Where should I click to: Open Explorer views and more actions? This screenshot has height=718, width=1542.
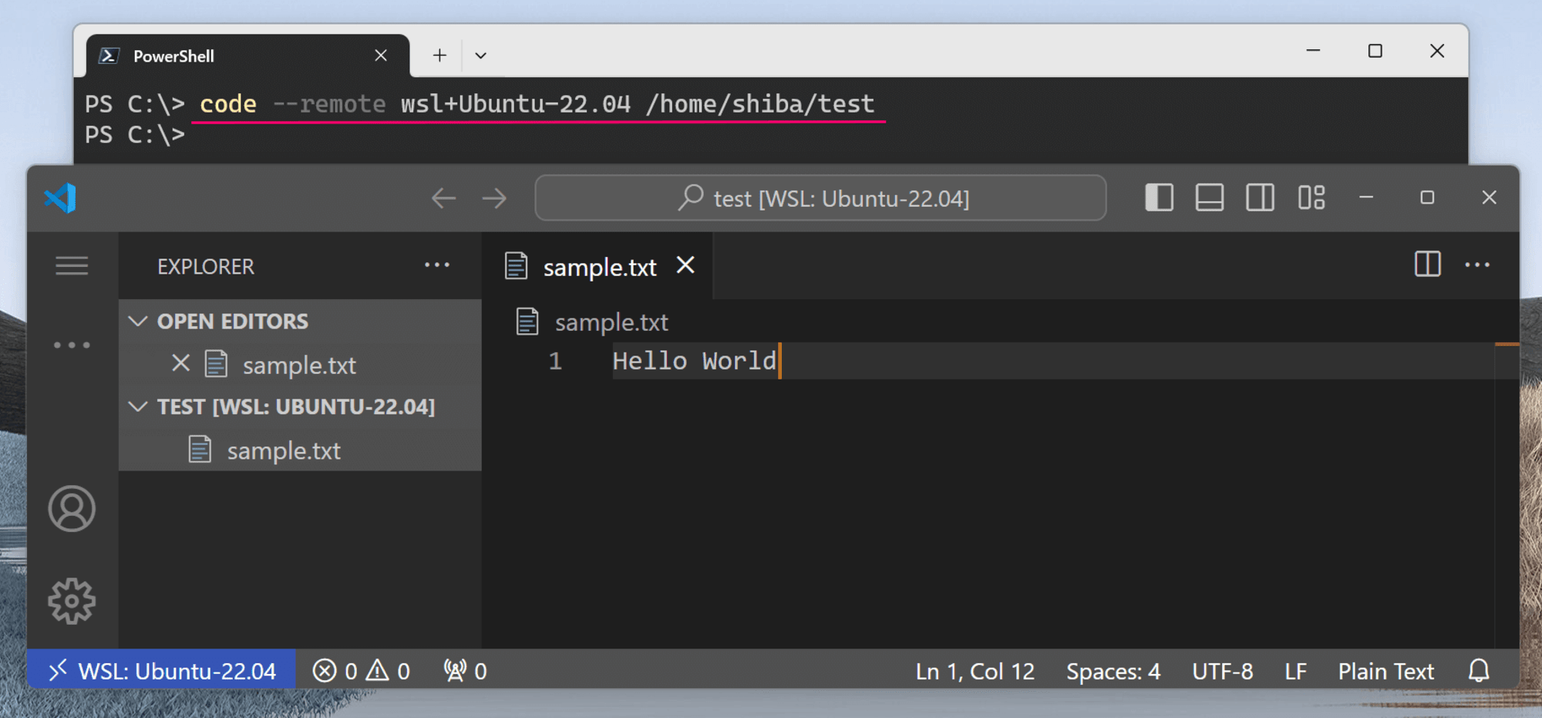437,265
